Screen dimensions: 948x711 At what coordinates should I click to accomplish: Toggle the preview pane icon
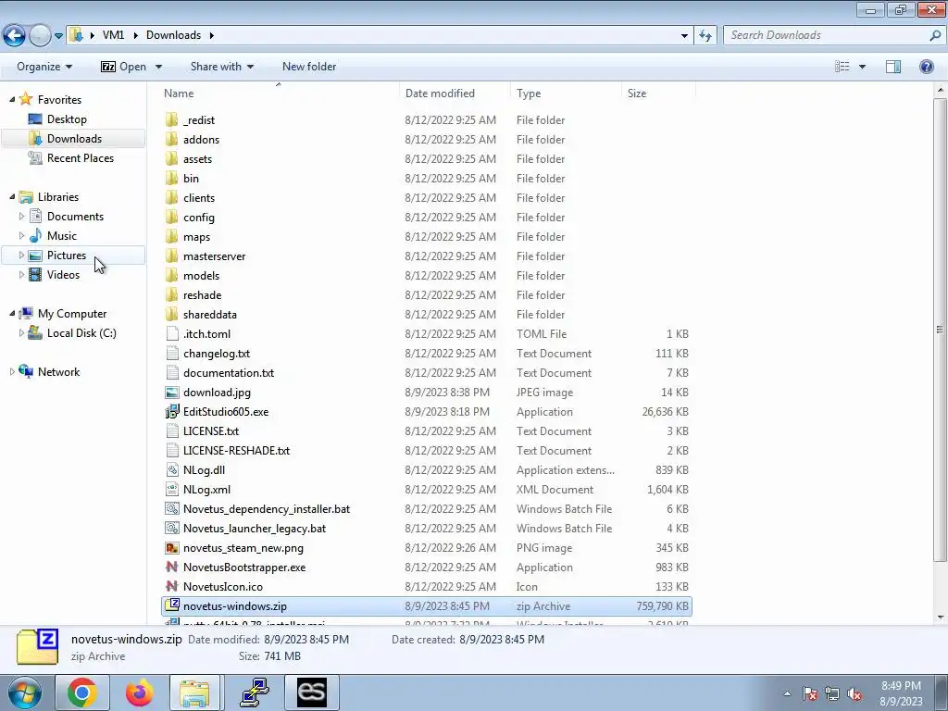pos(893,67)
